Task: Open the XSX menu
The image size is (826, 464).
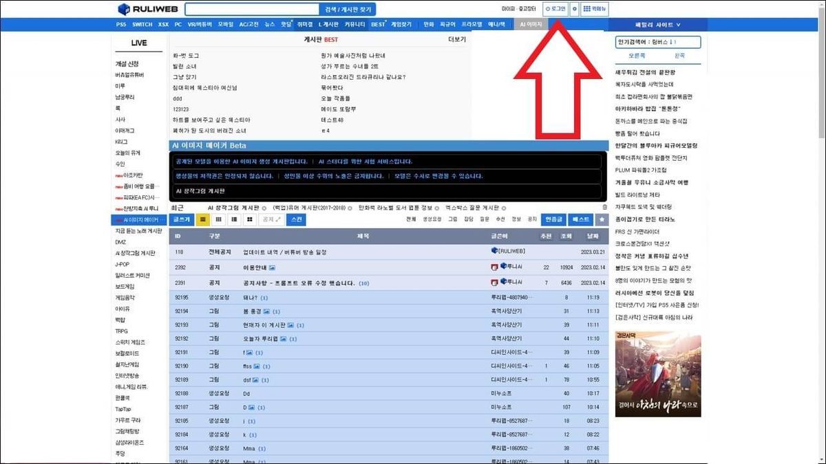Action: (x=163, y=25)
